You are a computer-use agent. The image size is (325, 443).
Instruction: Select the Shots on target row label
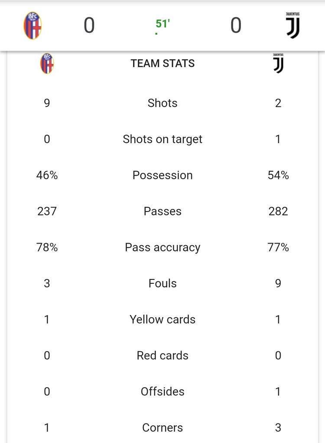[162, 139]
